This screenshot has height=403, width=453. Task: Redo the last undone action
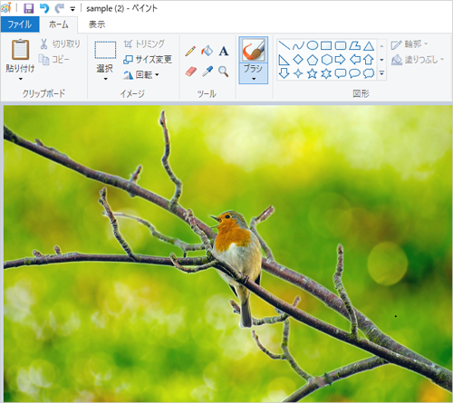coord(59,8)
